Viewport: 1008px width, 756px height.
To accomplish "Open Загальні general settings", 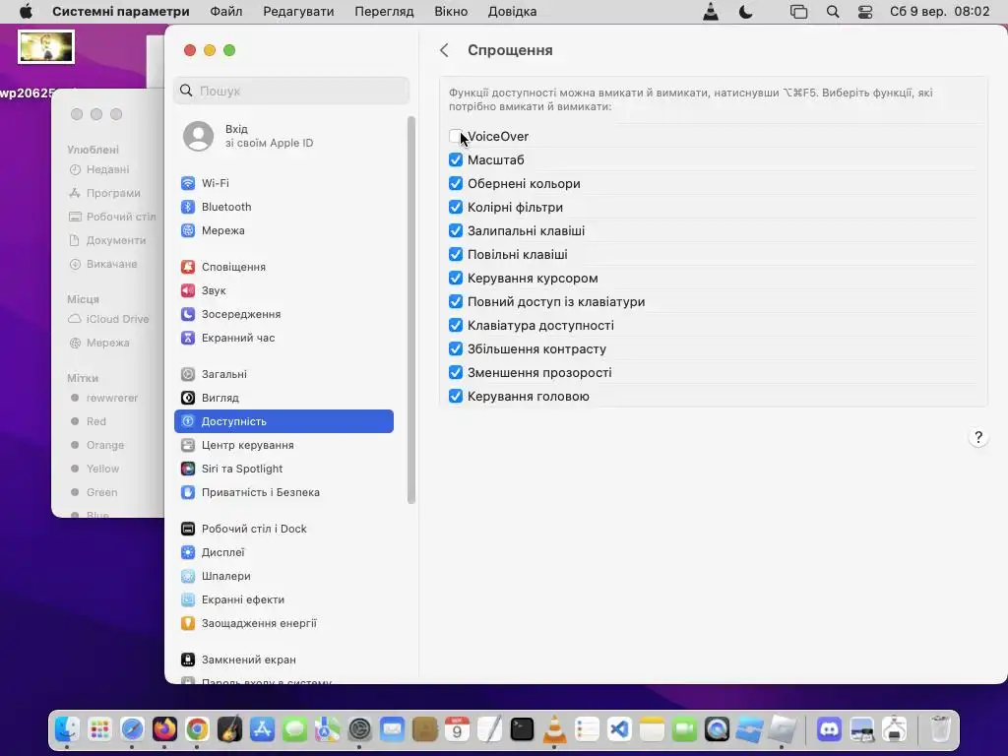I will pos(283,374).
